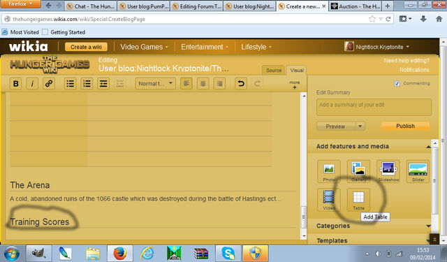This screenshot has width=447, height=262.
Task: Open a new browser tab
Action: coord(388,6)
